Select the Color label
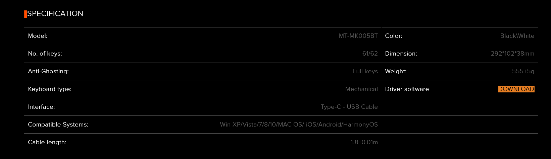The width and height of the screenshot is (551, 159). click(x=394, y=36)
